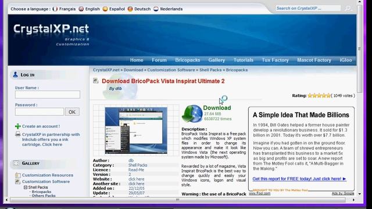Image resolution: width=372 pixels, height=209 pixels.
Task: Open the Forum menu item
Action: tap(159, 60)
